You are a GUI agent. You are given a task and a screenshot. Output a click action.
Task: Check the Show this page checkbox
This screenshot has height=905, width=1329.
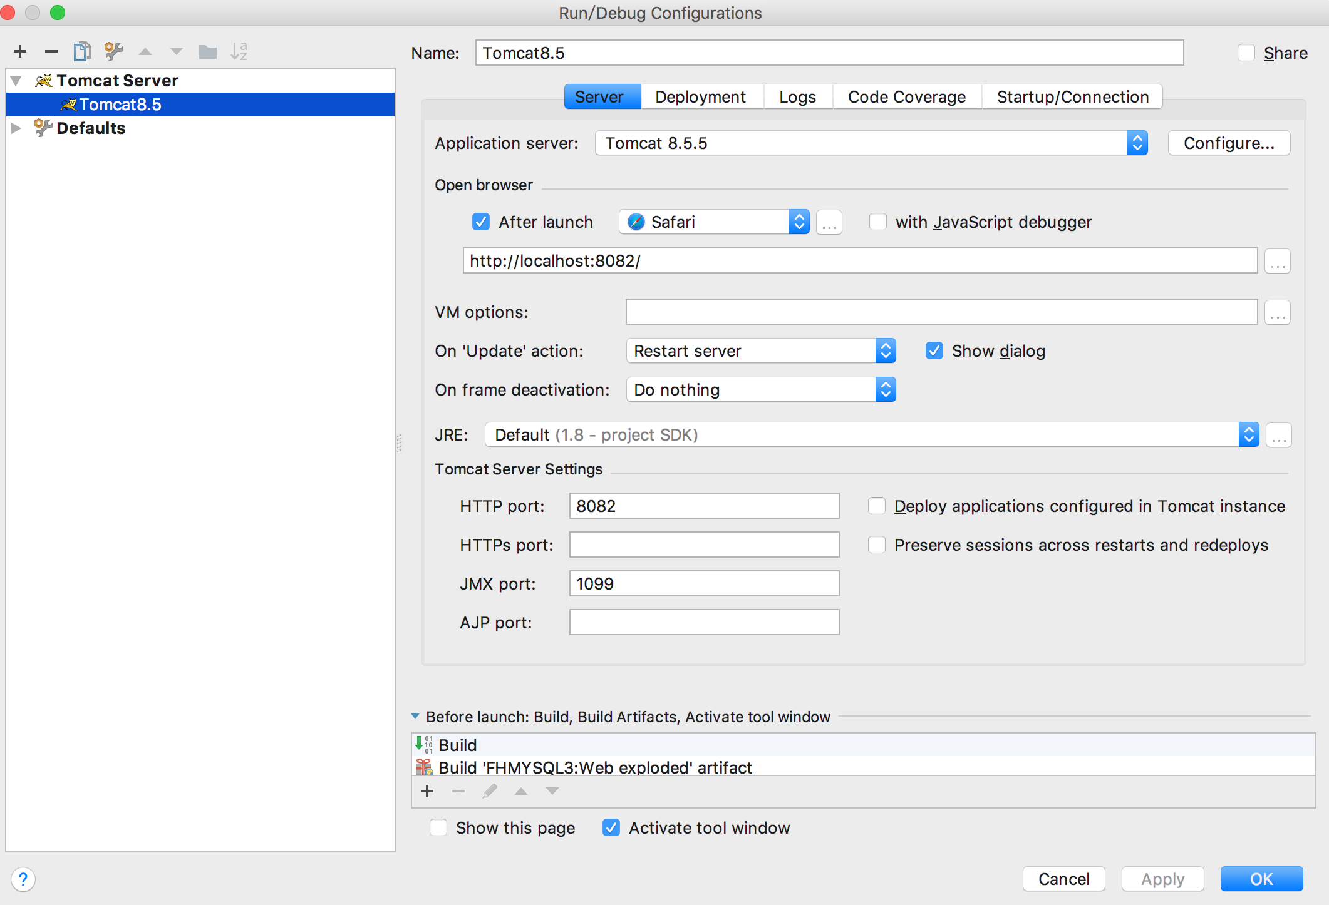coord(438,827)
